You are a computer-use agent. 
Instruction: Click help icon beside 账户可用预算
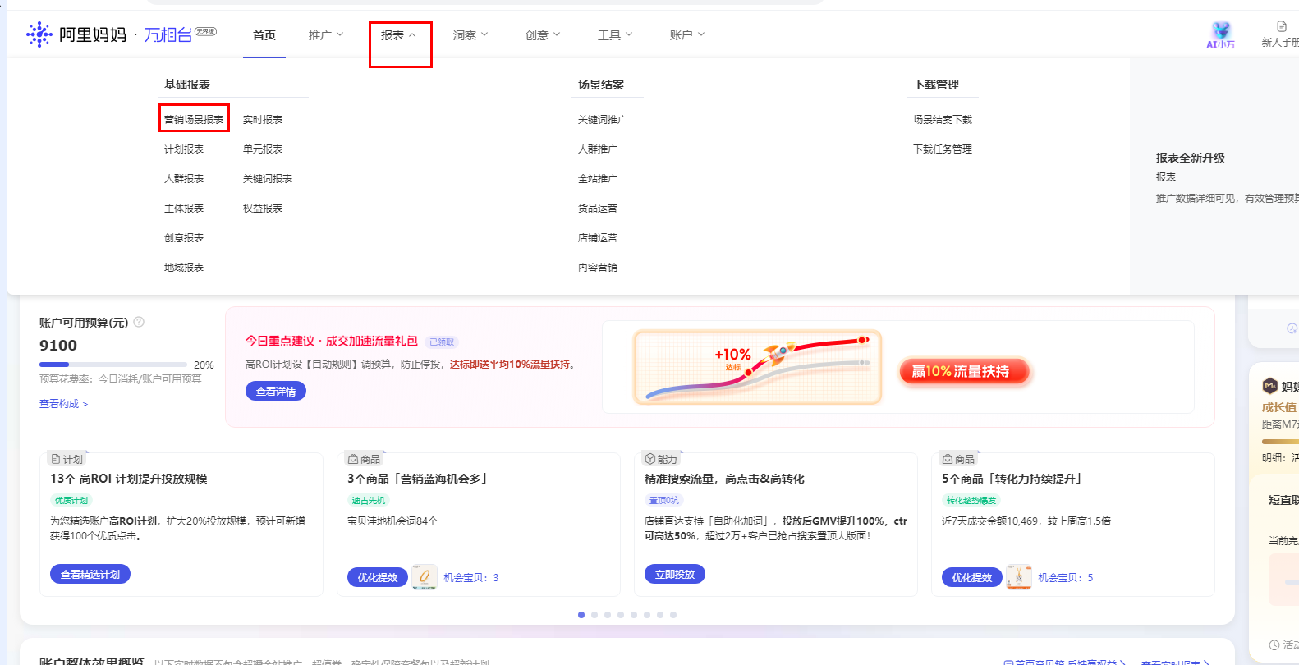tap(139, 322)
